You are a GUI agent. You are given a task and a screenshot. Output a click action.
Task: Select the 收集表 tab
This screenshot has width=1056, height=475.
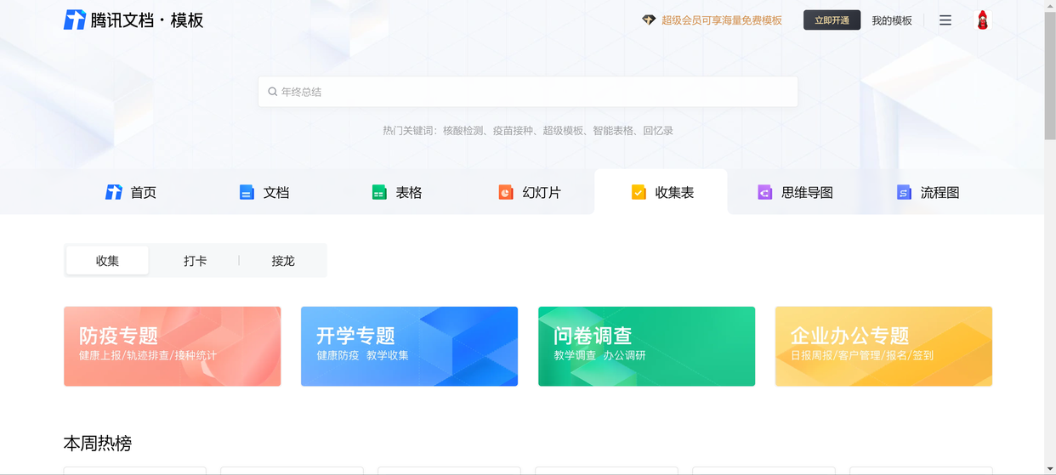pos(661,192)
